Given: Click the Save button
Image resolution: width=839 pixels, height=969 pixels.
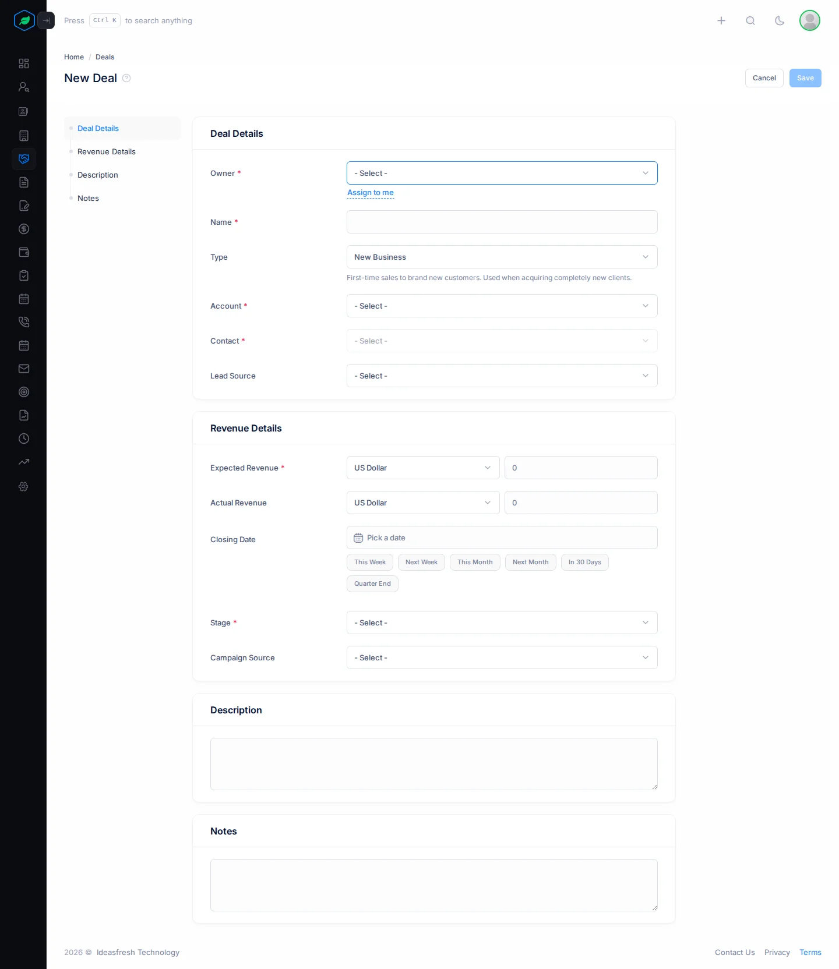Looking at the screenshot, I should (805, 78).
